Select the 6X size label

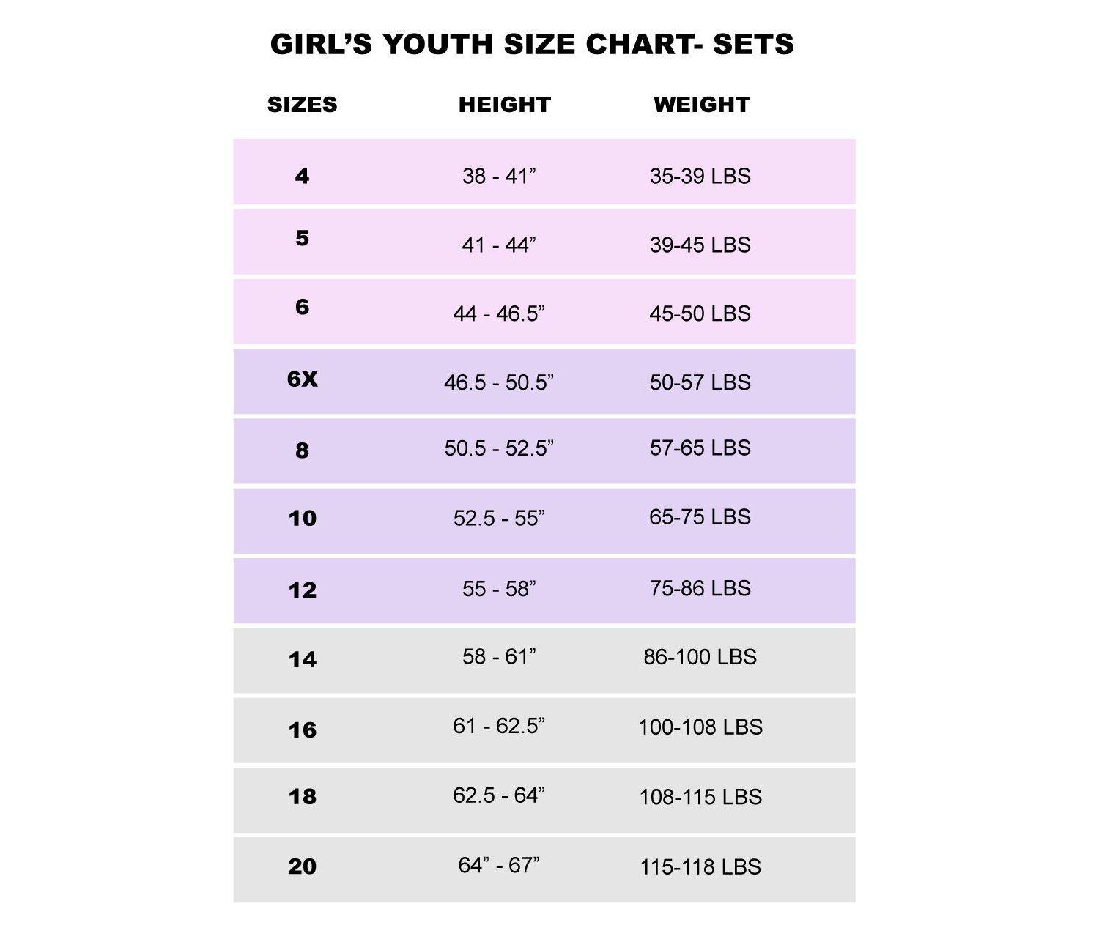click(302, 379)
